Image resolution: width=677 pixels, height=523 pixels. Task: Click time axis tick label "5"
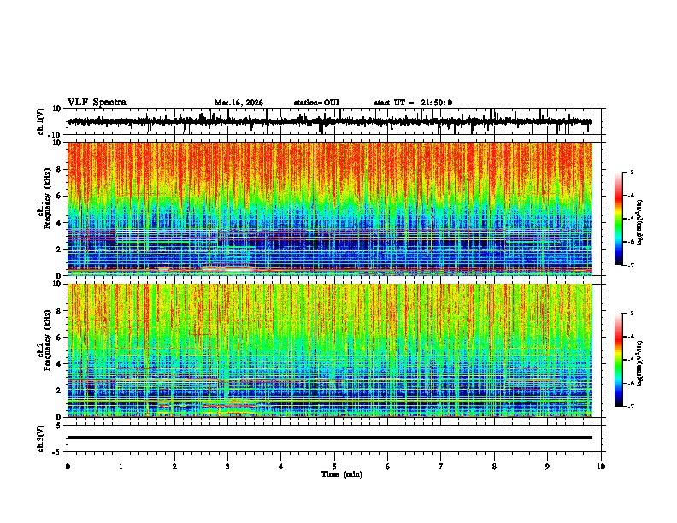[334, 467]
